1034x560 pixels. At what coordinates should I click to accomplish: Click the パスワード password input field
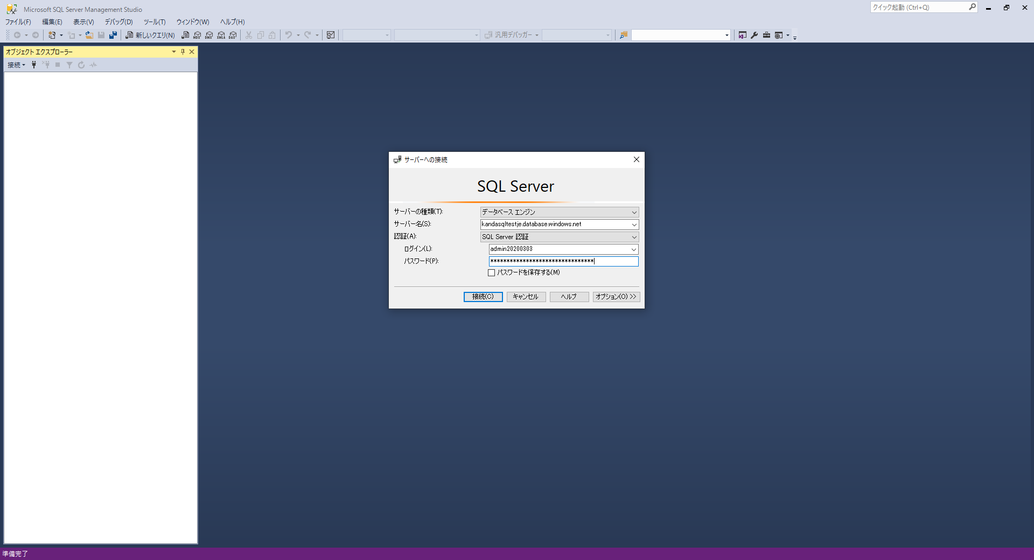(563, 261)
